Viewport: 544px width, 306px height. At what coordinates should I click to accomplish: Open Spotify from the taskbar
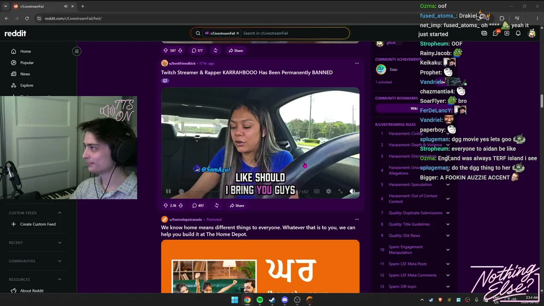click(x=260, y=300)
